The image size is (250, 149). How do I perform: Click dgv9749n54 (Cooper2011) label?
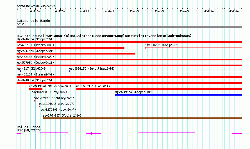pyautogui.click(x=134, y=92)
